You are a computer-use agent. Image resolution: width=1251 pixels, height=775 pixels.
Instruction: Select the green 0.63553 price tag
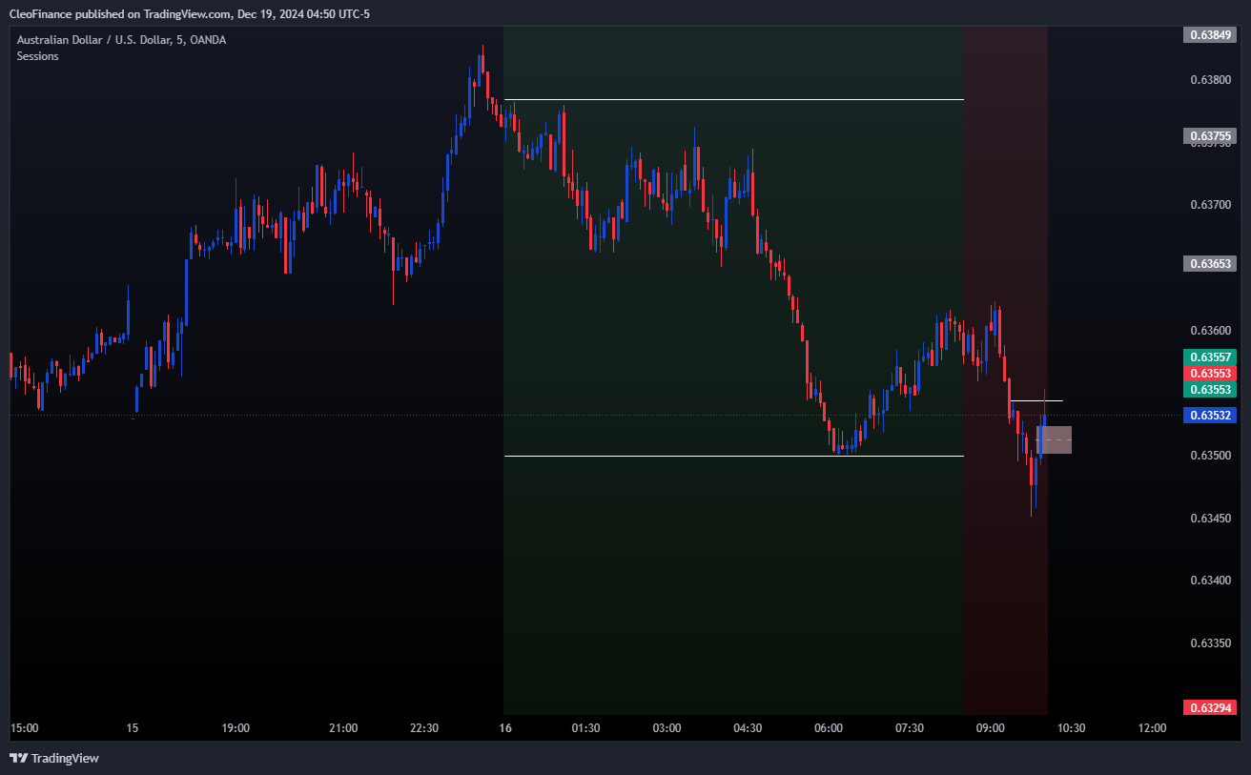1210,390
